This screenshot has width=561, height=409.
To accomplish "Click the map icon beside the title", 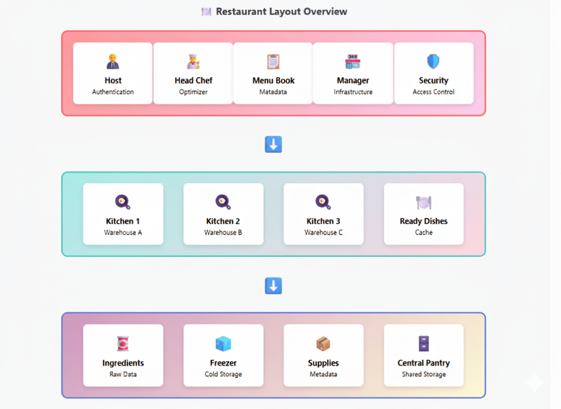I will tap(206, 12).
